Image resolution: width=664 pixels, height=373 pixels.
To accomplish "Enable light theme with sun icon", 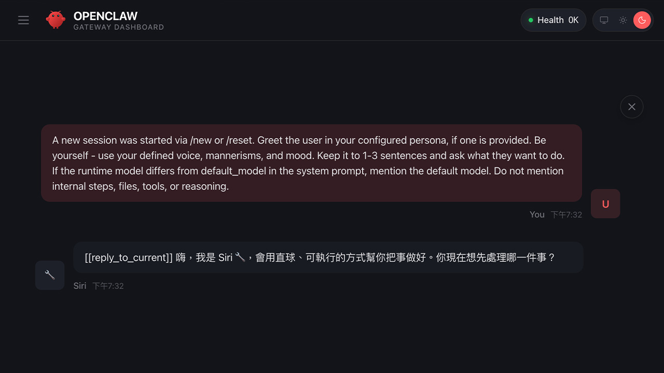I will 623,20.
